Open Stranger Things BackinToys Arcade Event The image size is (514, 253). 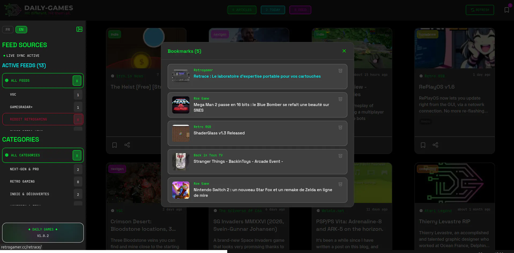click(238, 161)
